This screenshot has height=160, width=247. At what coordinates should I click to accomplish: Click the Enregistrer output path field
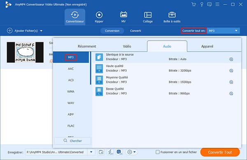coord(56,152)
